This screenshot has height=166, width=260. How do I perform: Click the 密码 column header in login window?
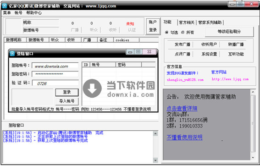[x=128, y=65]
